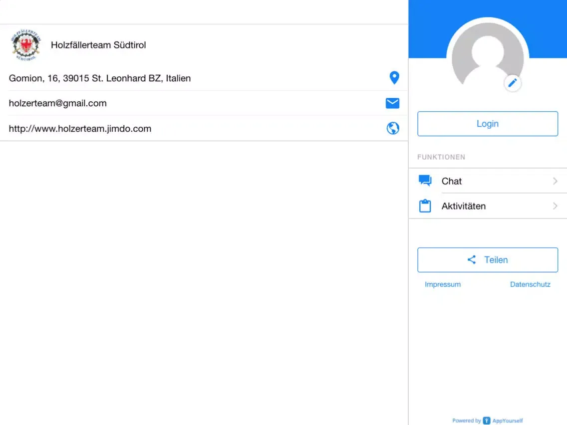This screenshot has height=425, width=567.
Task: Open the Chat function entry
Action: point(488,181)
